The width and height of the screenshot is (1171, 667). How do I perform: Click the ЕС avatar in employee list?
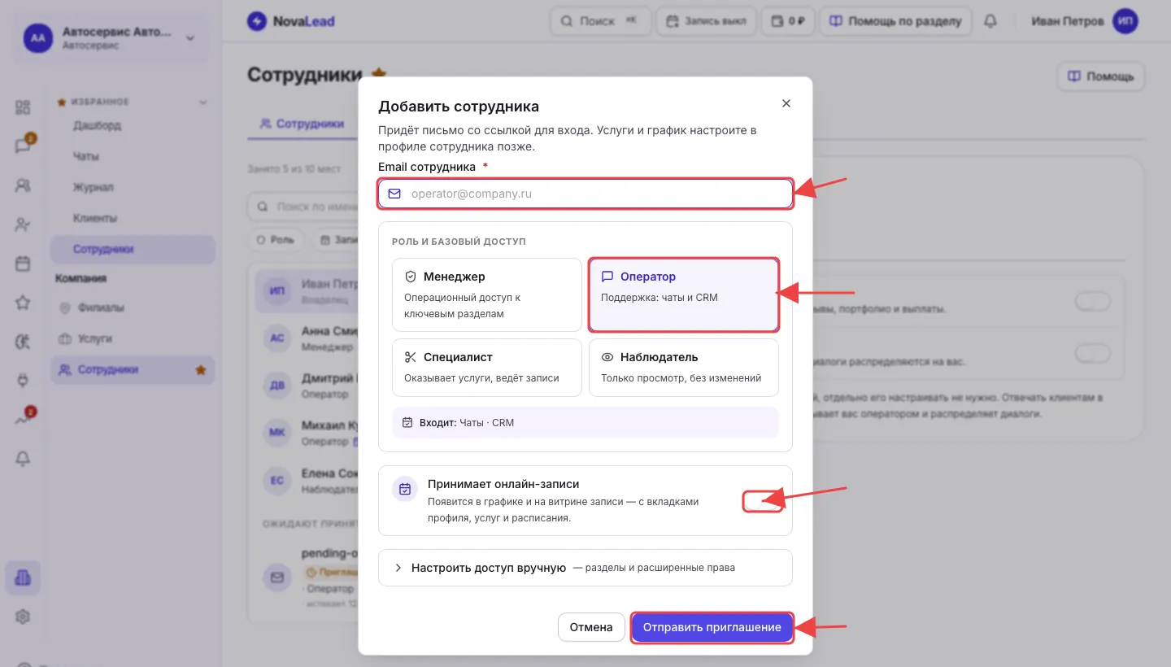(x=276, y=481)
